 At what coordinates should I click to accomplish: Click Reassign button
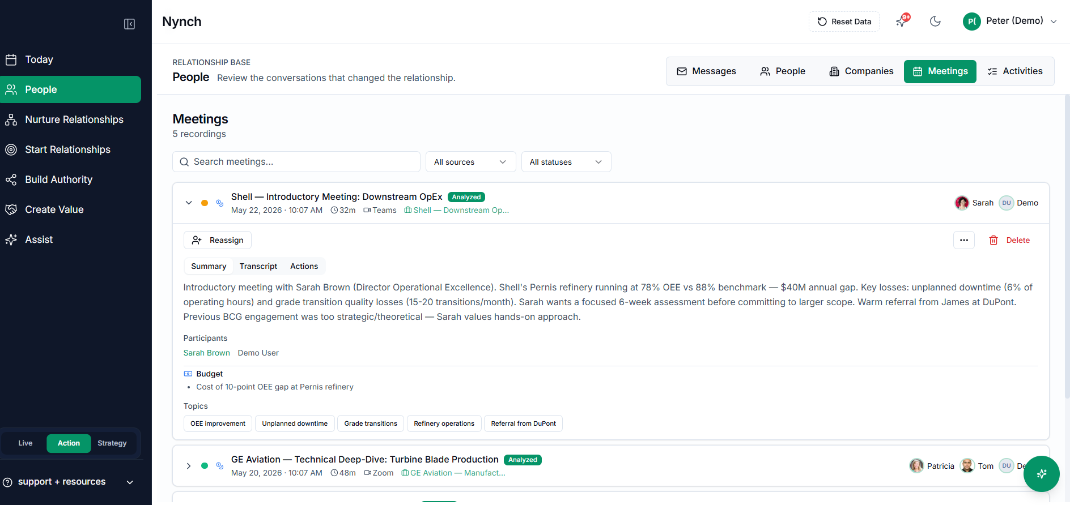[x=218, y=240]
